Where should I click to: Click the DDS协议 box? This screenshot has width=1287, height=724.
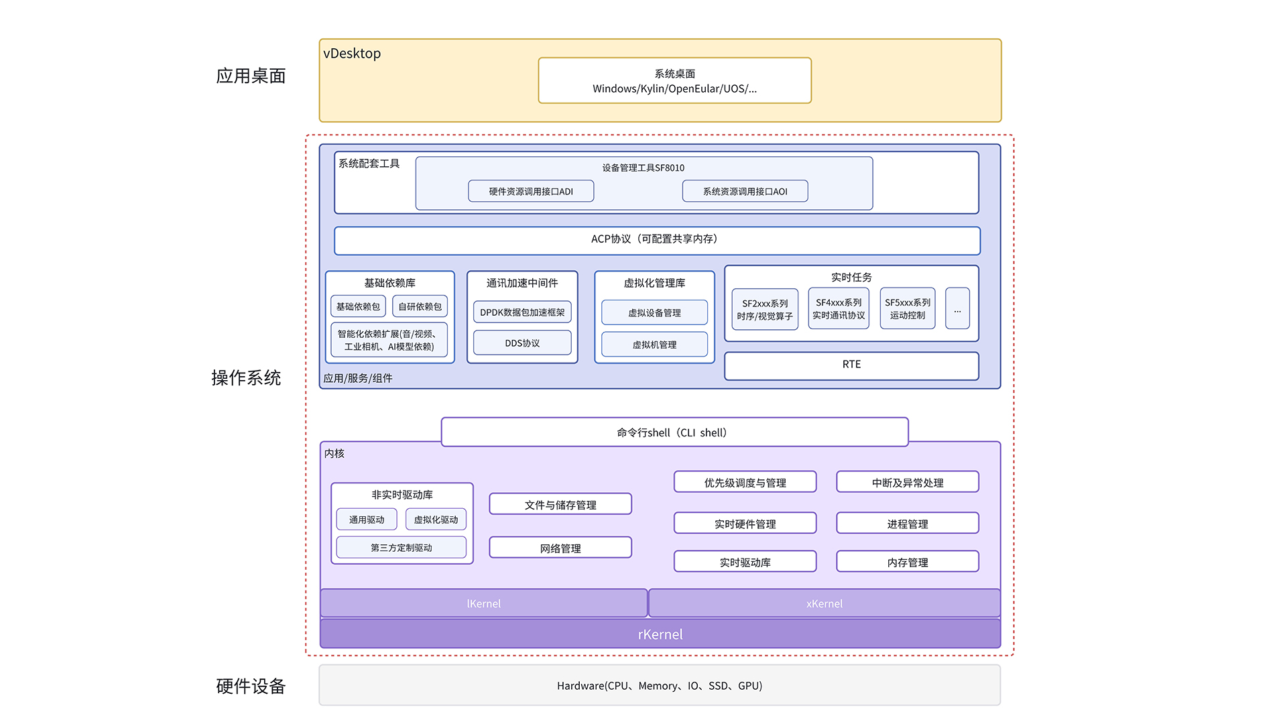[x=522, y=343]
